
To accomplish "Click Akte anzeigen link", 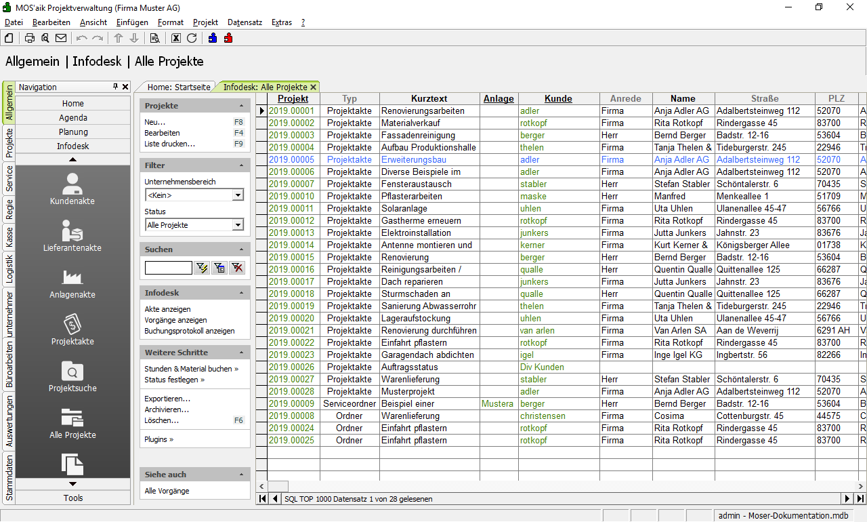I will [x=167, y=309].
